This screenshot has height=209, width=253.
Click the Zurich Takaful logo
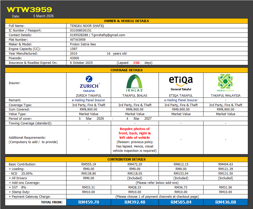coord(89,84)
